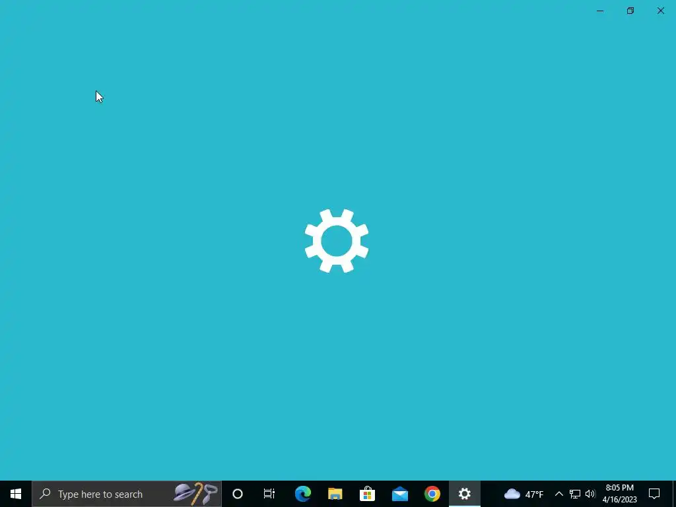Screen dimensions: 676x507
Task: Minimize the Settings window
Action: pyautogui.click(x=600, y=11)
